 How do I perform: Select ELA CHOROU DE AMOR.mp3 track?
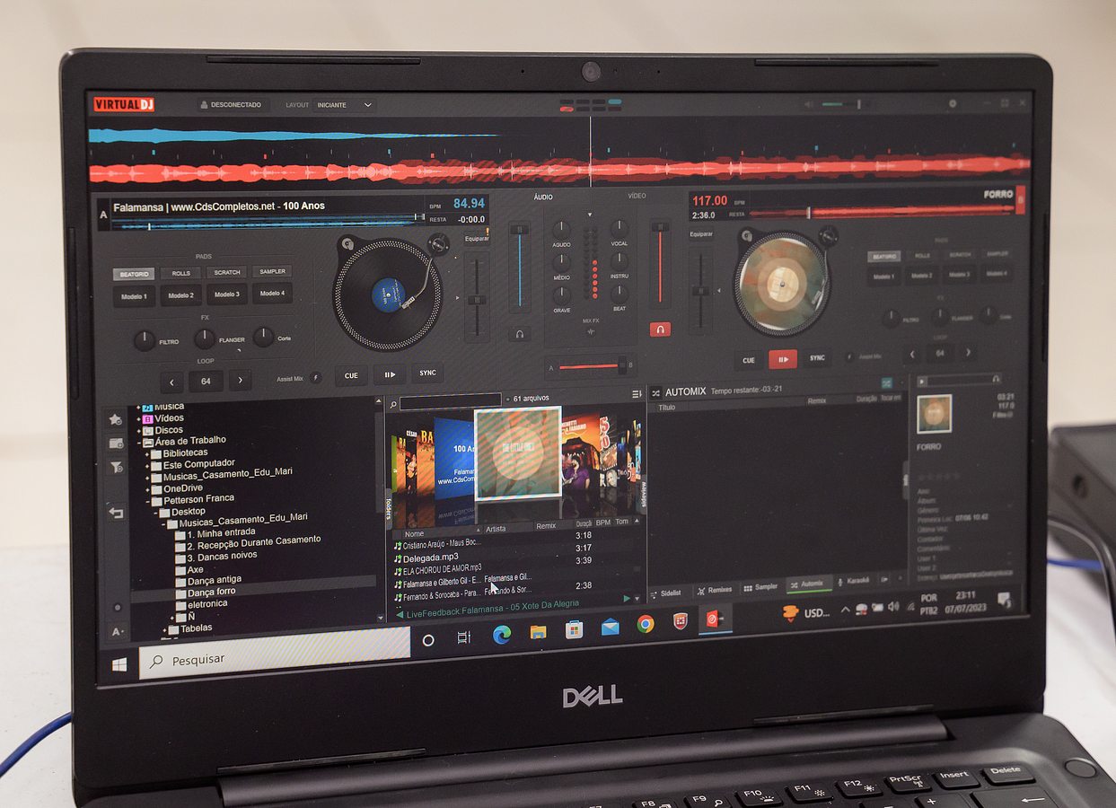coord(442,569)
